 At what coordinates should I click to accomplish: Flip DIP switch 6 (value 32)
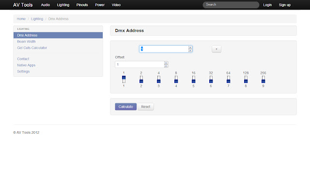tap(211, 79)
